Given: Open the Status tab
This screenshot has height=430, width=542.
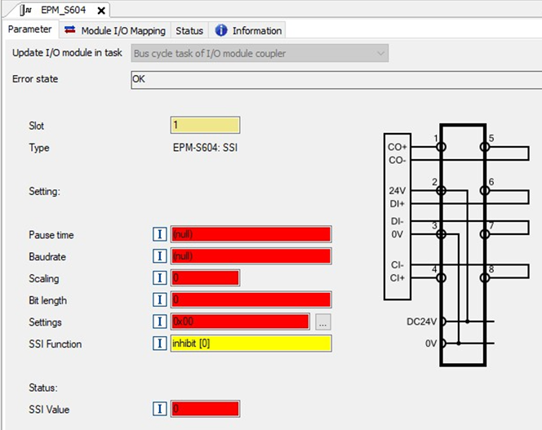Looking at the screenshot, I should point(189,30).
